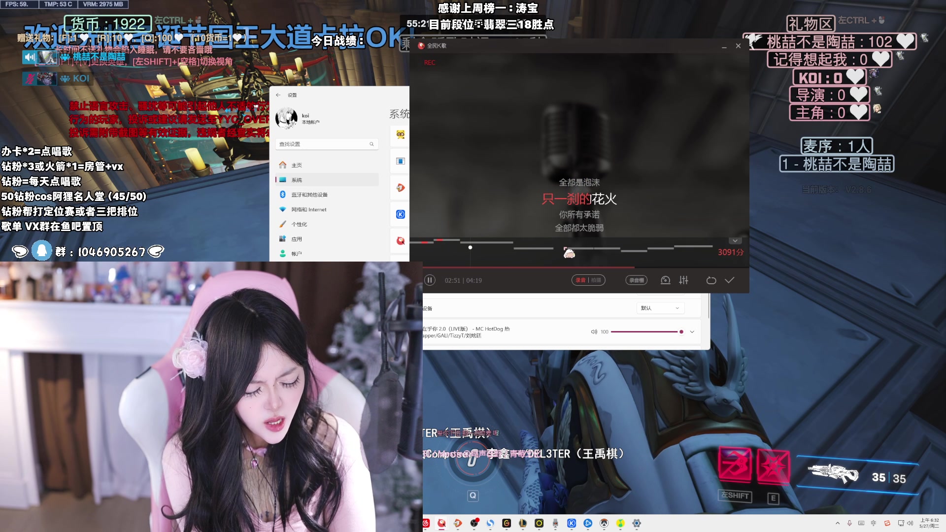The width and height of the screenshot is (946, 532).
Task: Click the Q ability key icon in game
Action: click(x=473, y=496)
